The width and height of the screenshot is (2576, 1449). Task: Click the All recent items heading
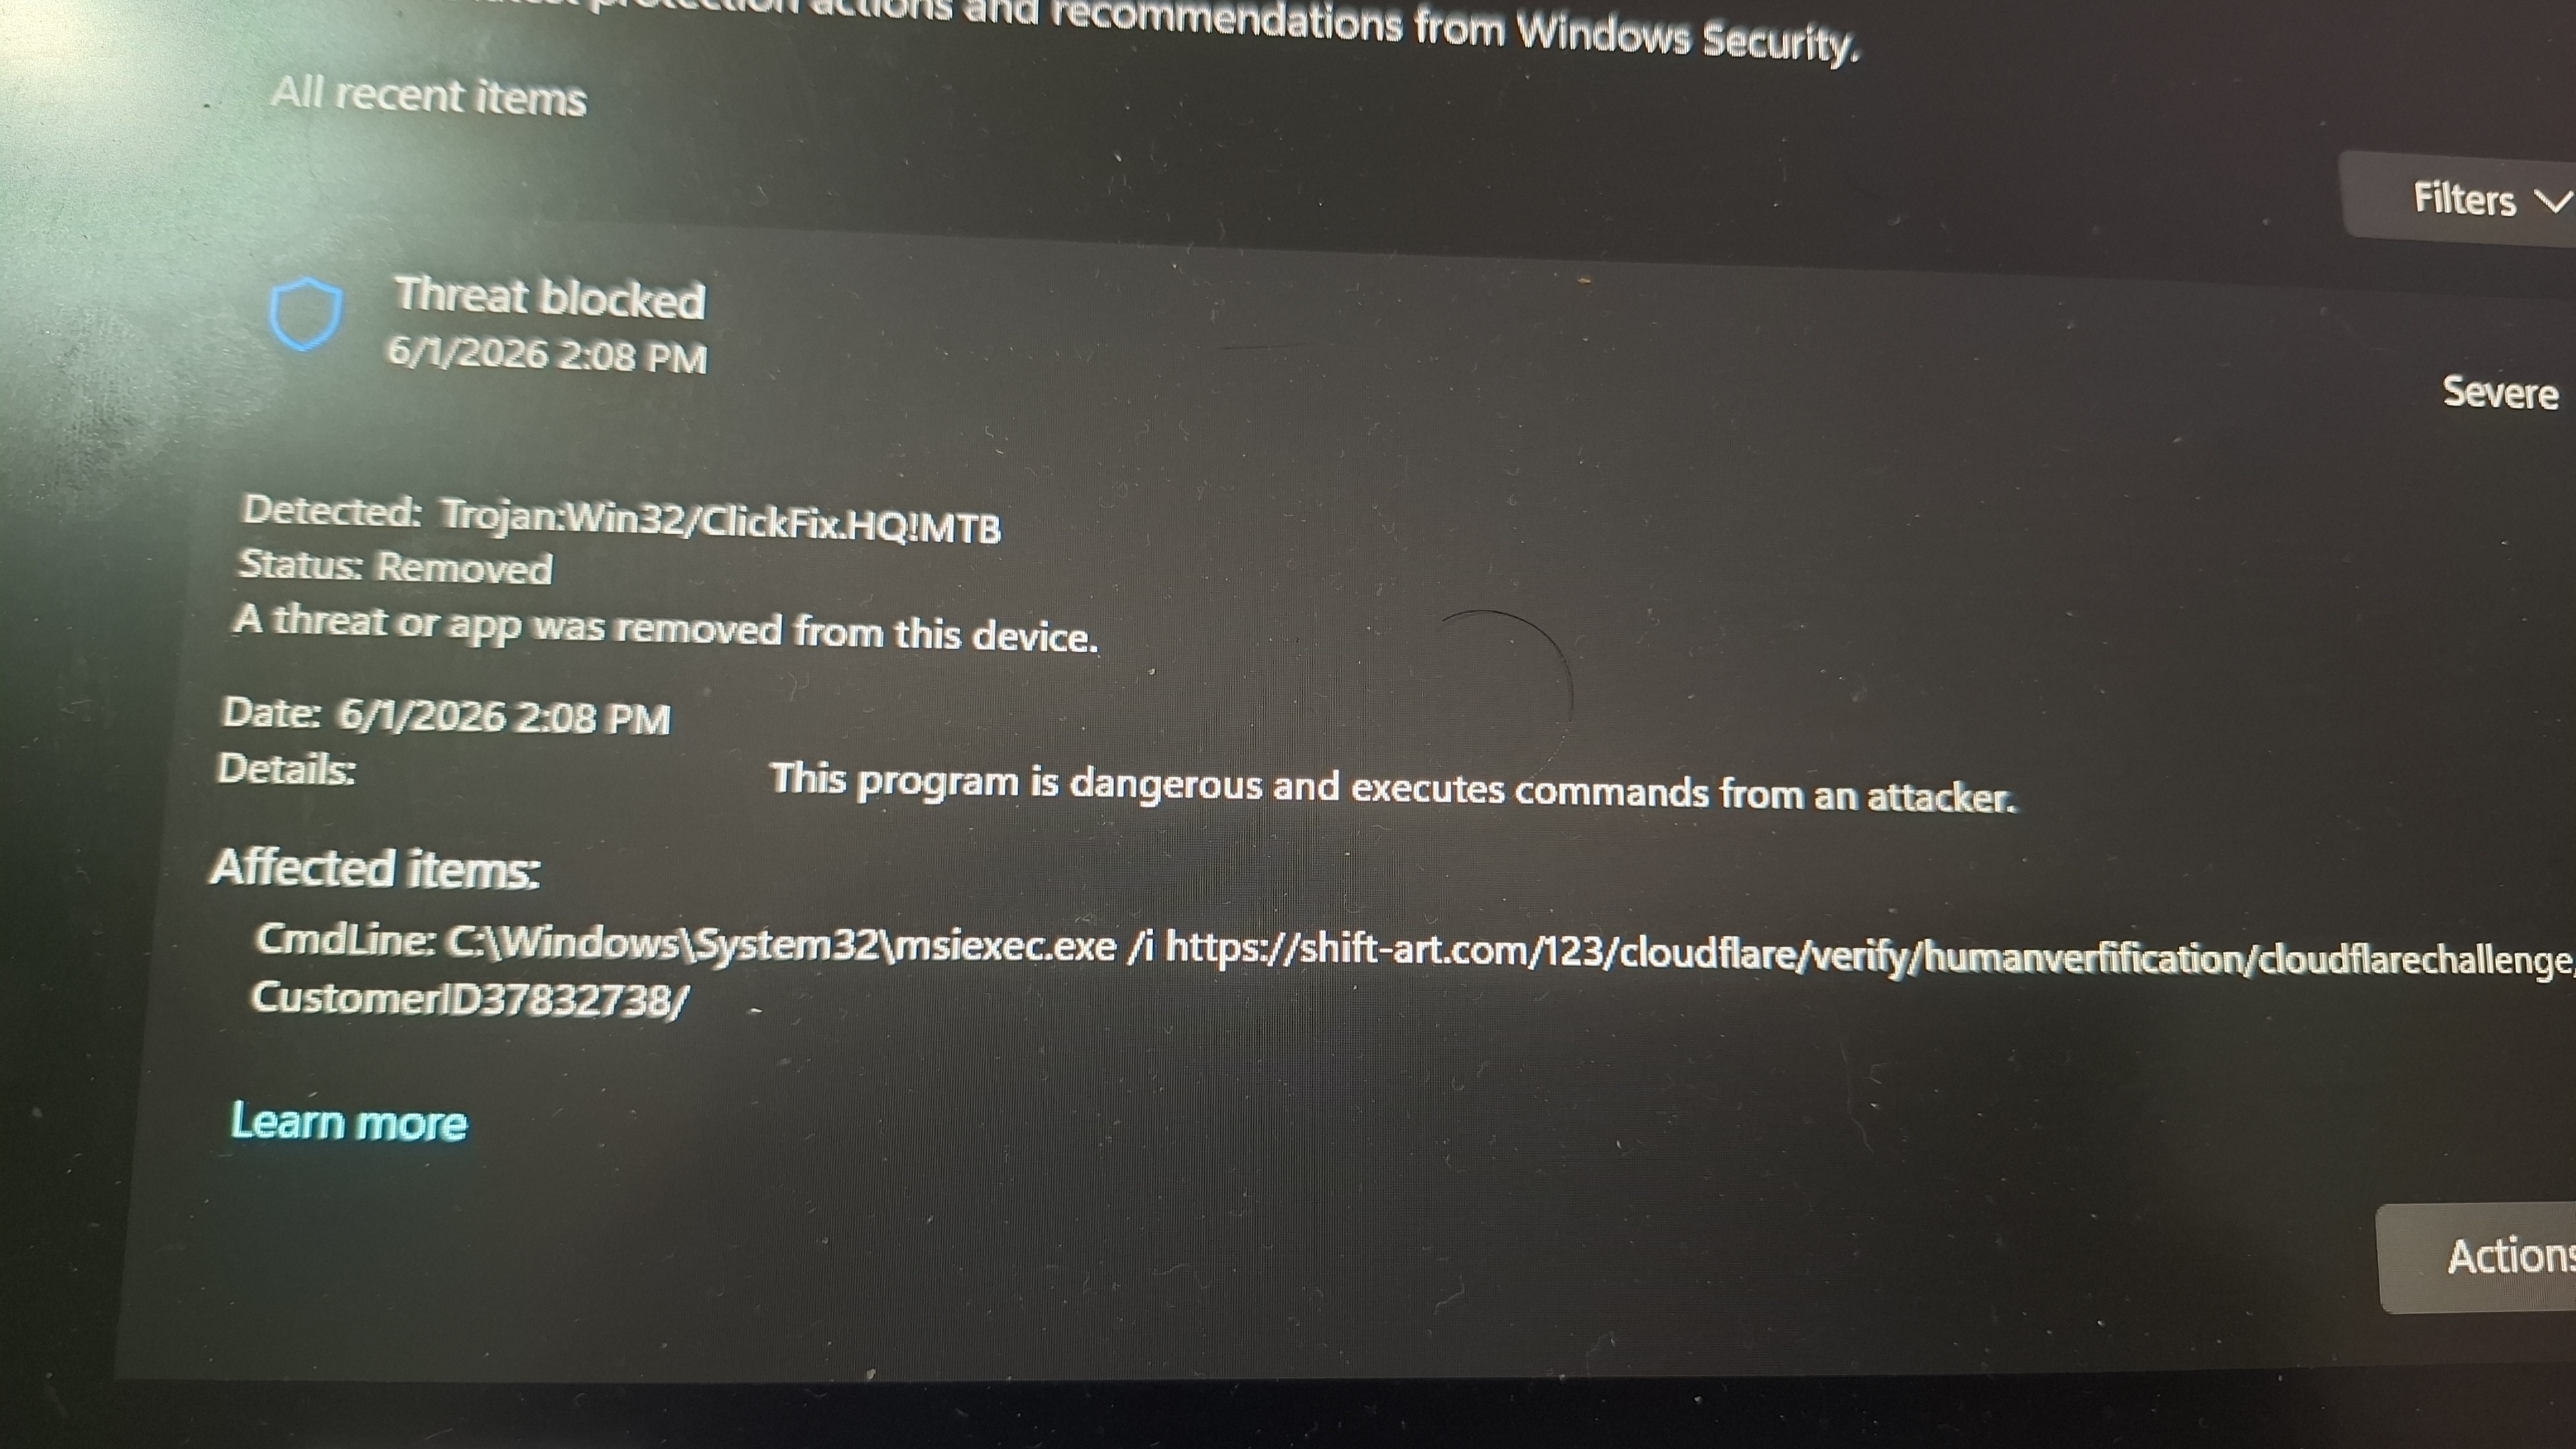coord(429,96)
